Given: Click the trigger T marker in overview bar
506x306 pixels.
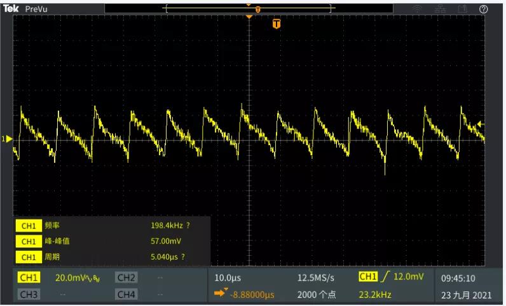Looking at the screenshot, I should point(257,10).
